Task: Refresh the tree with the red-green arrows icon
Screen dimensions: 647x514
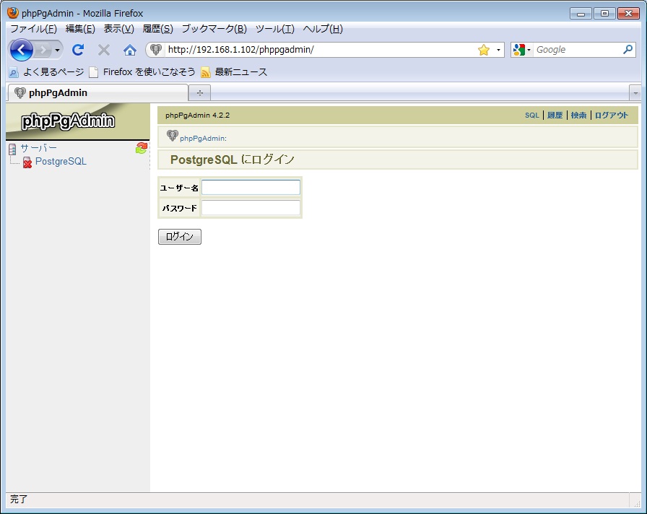Action: [142, 148]
